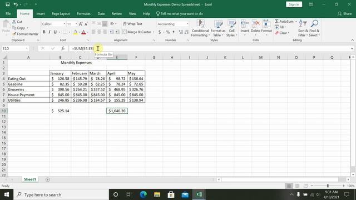Activate the Format Painter brush
This screenshot has width=356, height=200.
25,34
